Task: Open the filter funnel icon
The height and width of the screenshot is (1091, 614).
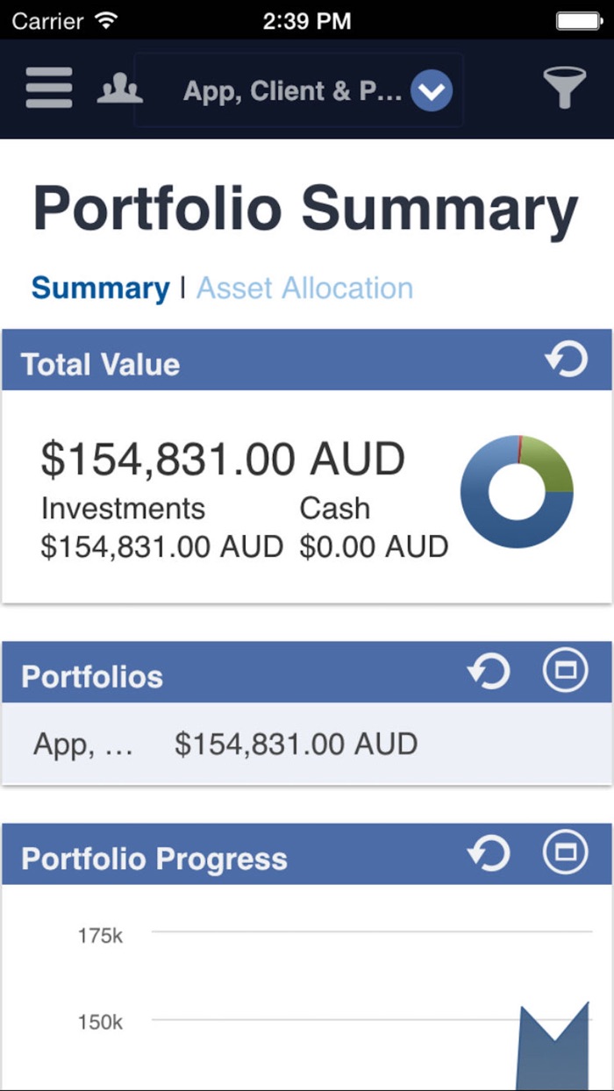Action: [564, 88]
